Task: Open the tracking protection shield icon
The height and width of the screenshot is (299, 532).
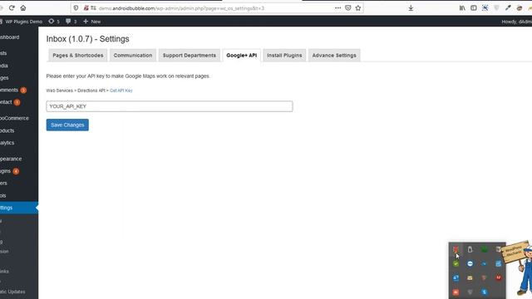Action: click(76, 7)
